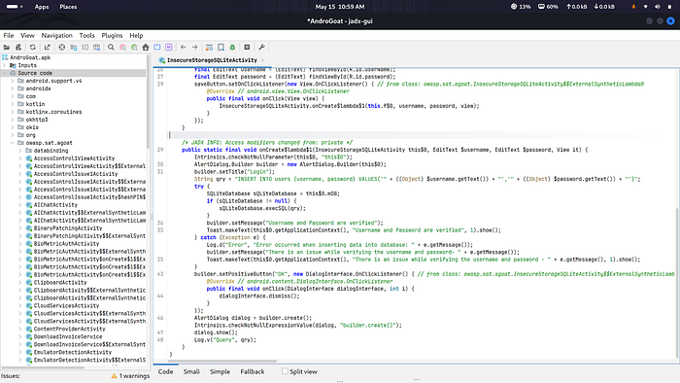Open the Apps menu in top panel

[42, 7]
